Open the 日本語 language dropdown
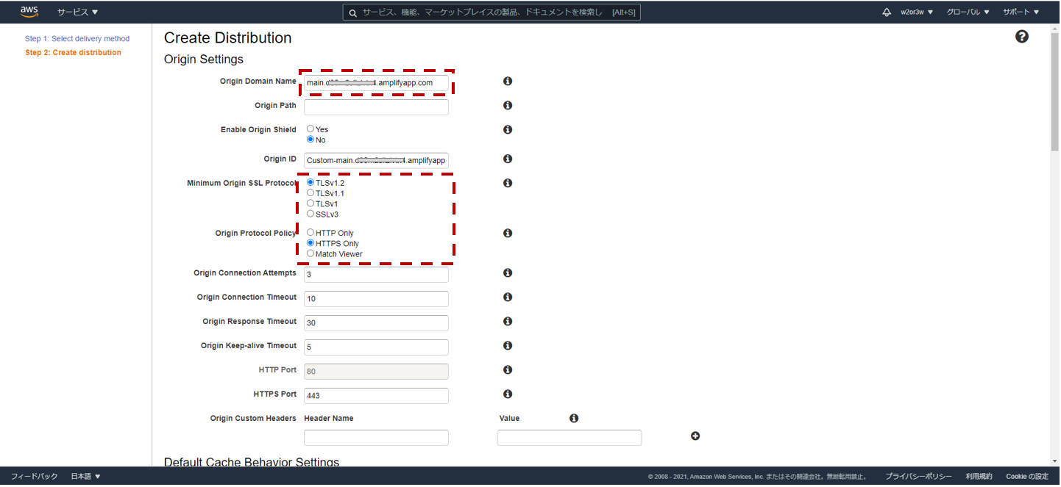 coord(86,477)
